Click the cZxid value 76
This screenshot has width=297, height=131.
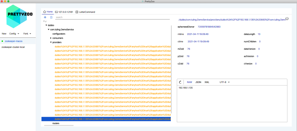click(188, 64)
